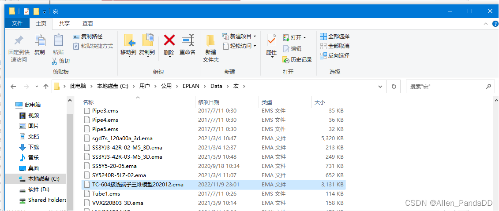Sort by 修改日期 column header

pos(208,102)
